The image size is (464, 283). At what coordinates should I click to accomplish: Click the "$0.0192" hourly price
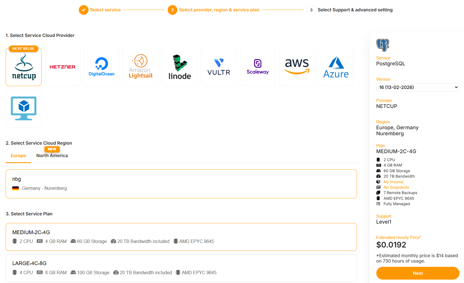pos(391,245)
